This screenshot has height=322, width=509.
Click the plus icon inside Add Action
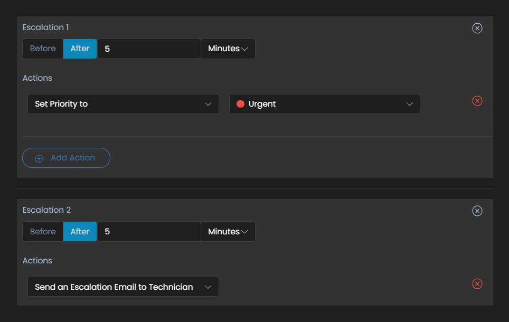(x=39, y=158)
